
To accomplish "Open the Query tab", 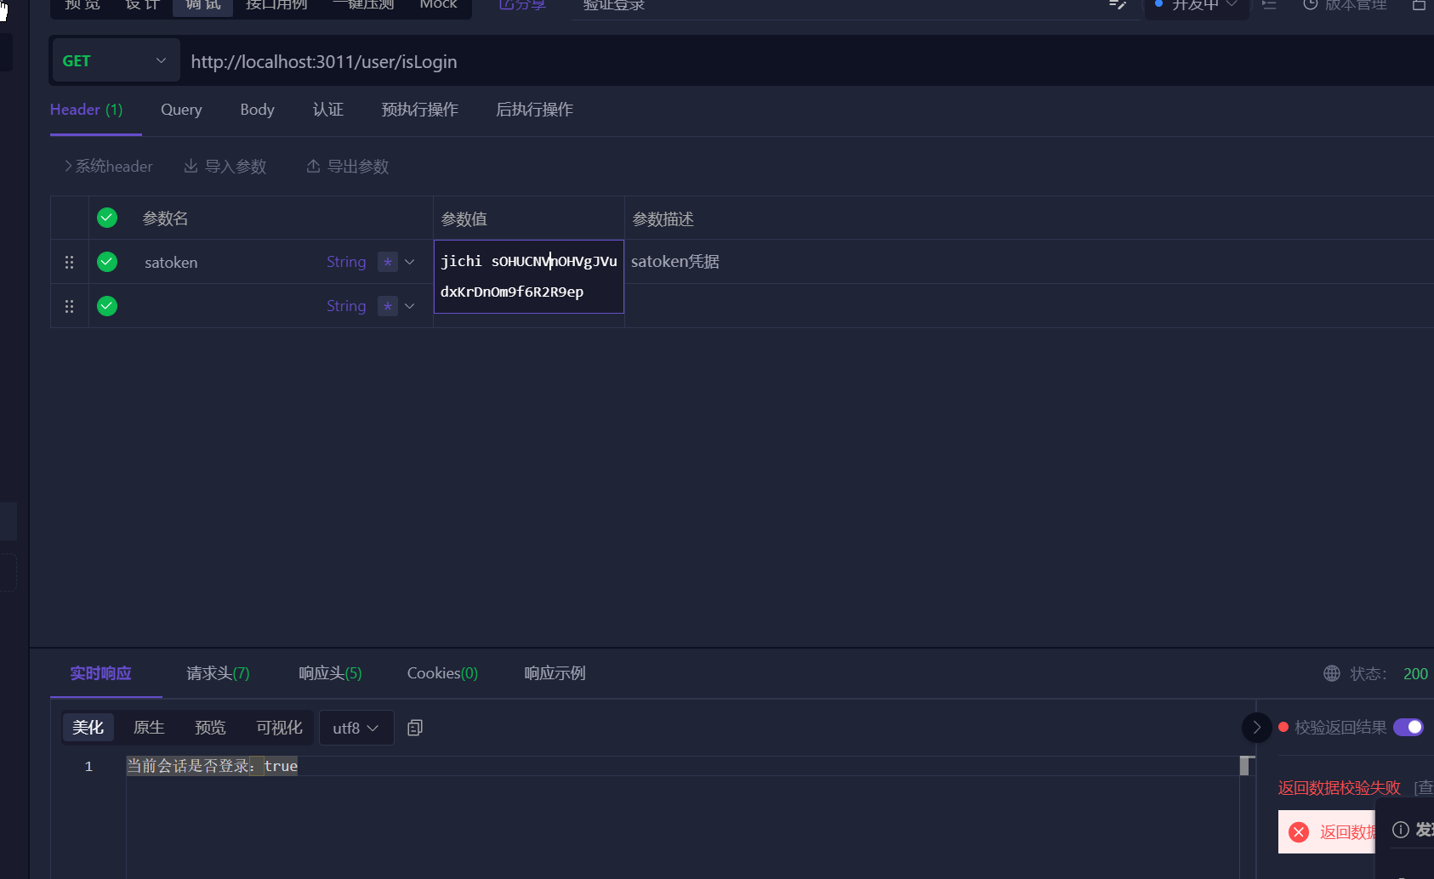I will coord(181,110).
